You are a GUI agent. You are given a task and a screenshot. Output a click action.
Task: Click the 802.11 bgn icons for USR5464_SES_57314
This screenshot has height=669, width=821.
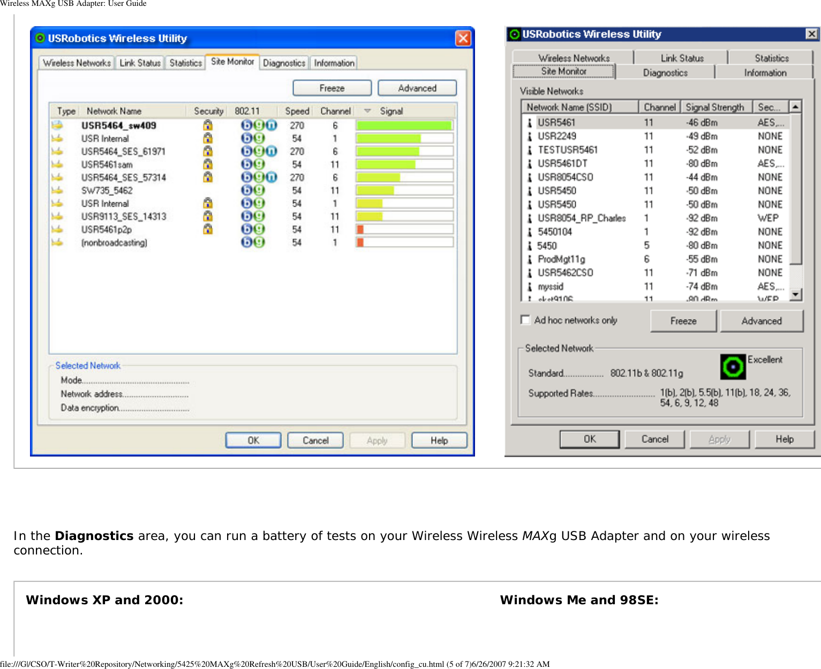click(x=259, y=177)
